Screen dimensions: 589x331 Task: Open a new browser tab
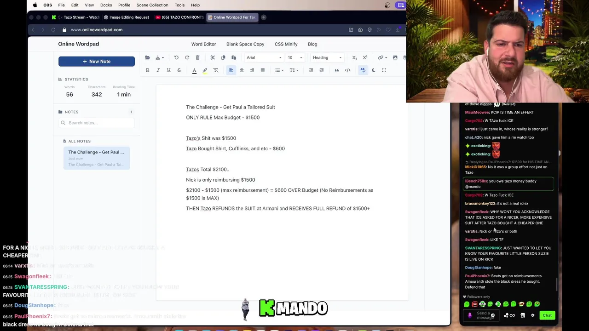(264, 17)
